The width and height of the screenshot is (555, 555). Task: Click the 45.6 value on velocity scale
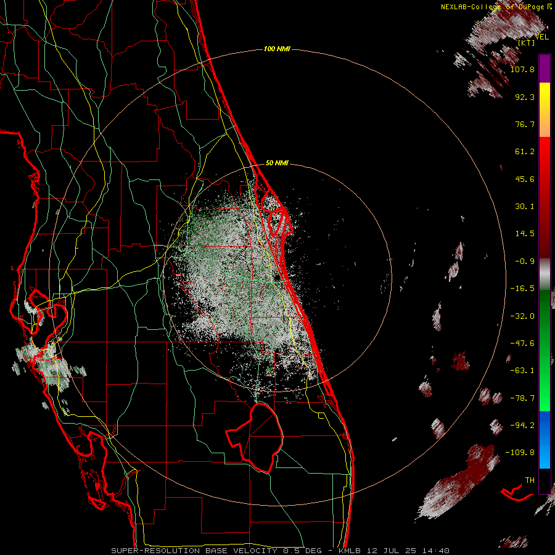pyautogui.click(x=525, y=179)
